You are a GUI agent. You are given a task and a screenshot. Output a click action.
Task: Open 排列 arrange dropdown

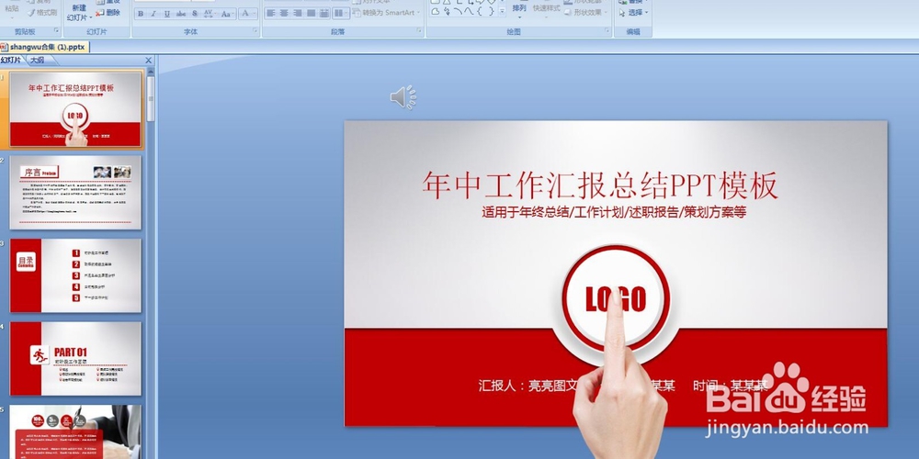pos(519,10)
